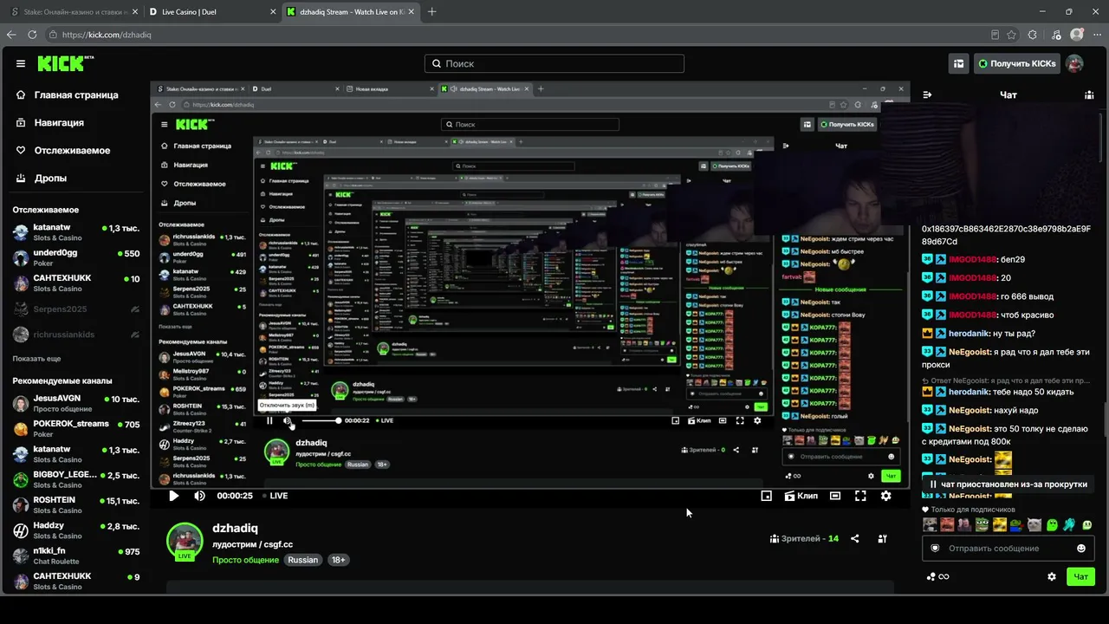Open Дропы in the sidebar
Screen dimensions: 1109x624
tap(50, 178)
